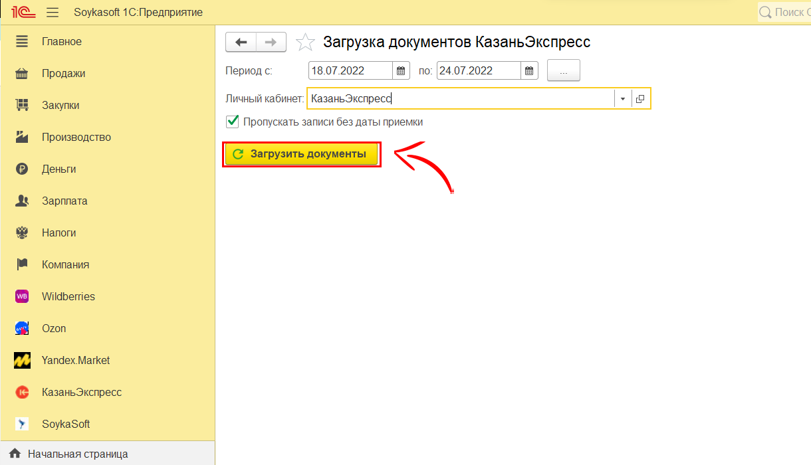811x465 pixels.
Task: Click into the end date field
Action: click(479, 70)
